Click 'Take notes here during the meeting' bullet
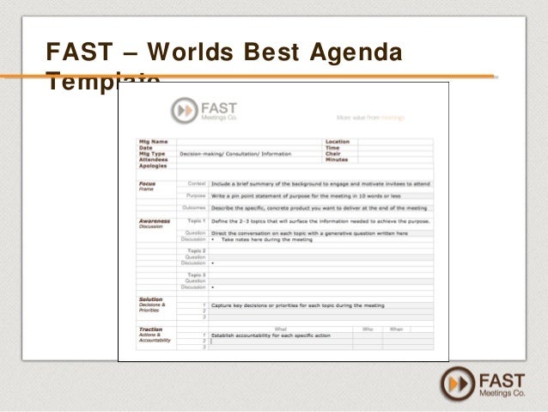Viewport: 548px width, 412px height. (266, 240)
